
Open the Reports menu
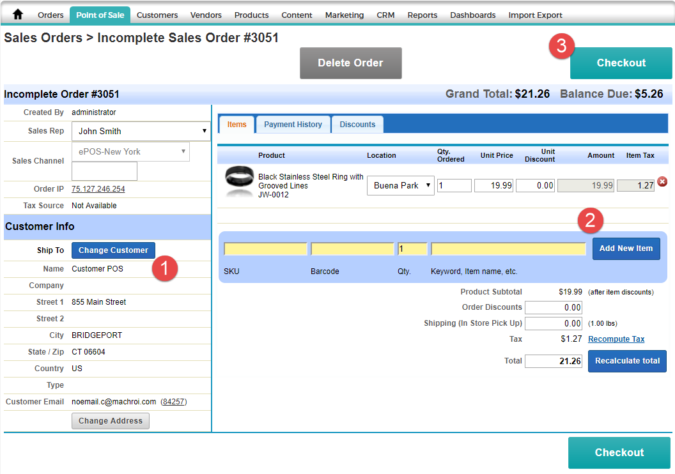tap(423, 15)
